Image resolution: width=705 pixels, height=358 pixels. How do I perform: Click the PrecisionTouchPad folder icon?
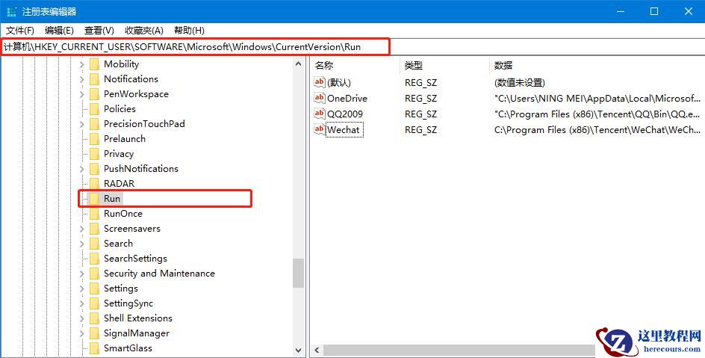coord(94,123)
